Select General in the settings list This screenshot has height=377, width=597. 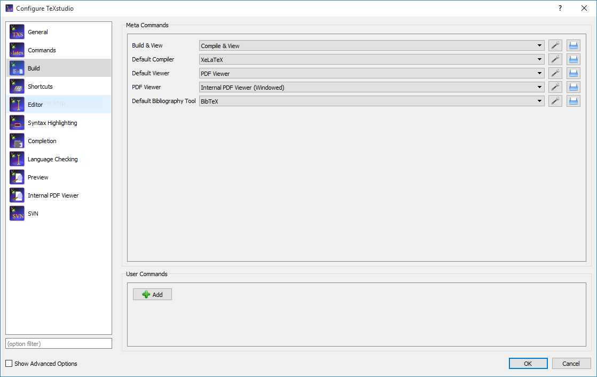coord(59,32)
